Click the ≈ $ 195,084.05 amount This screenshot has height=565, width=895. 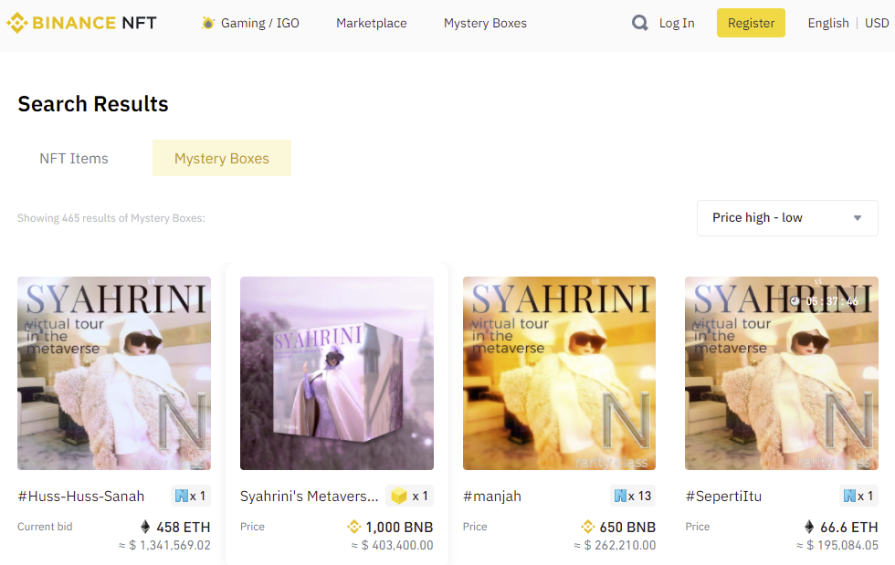click(x=837, y=545)
